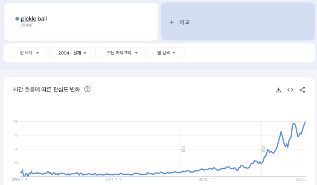Click the 검색어 label under pickle ball
Image resolution: width=317 pixels, height=185 pixels.
[x=26, y=26]
